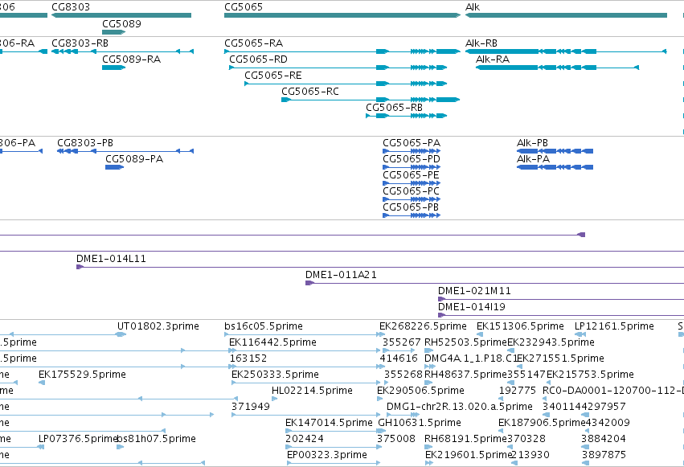The image size is (684, 467).
Task: Select the EK232943.5prime EST label
Action: pos(551,342)
